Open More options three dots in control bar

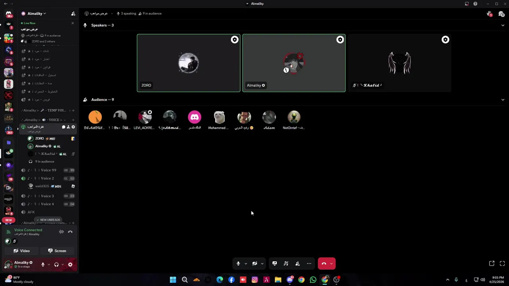(x=309, y=263)
